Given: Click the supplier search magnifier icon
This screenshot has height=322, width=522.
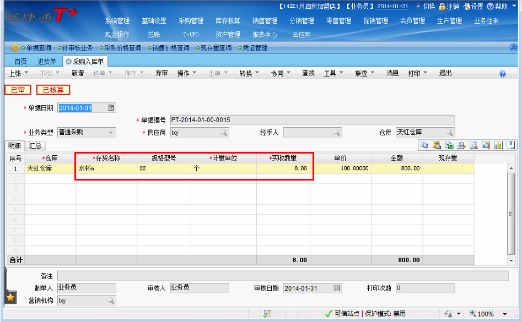Looking at the screenshot, I should [224, 133].
